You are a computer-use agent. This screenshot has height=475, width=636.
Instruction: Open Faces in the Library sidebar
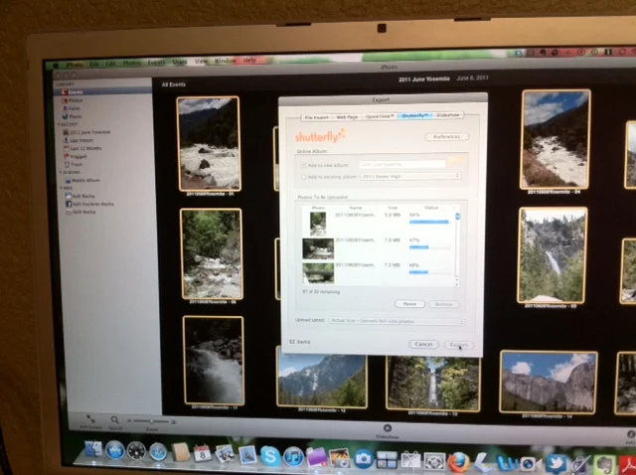[72, 108]
